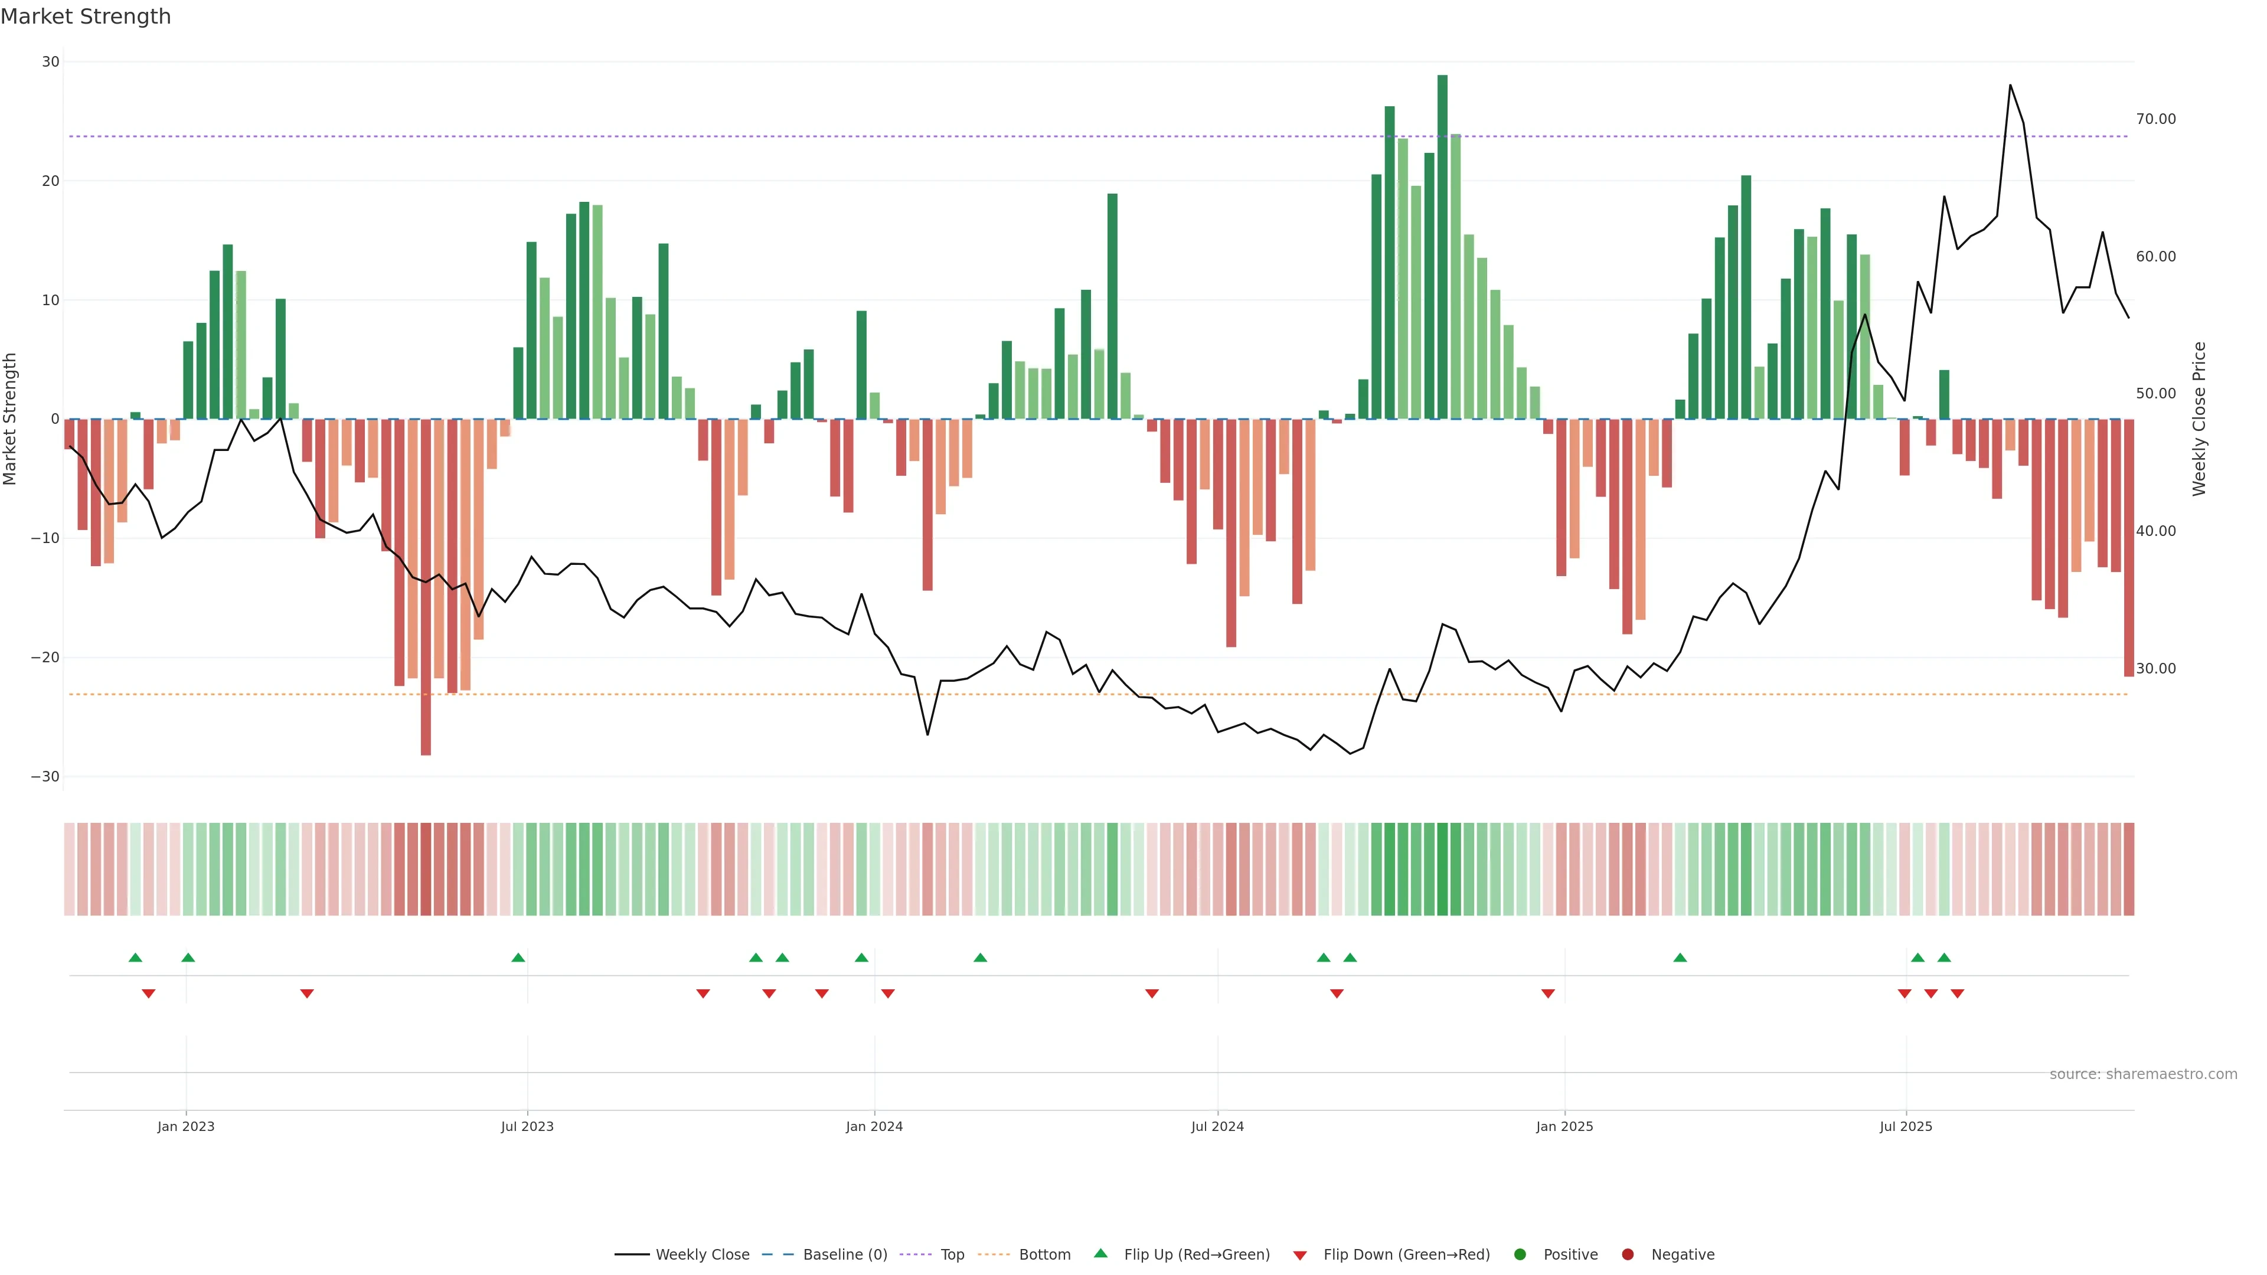Image resolution: width=2267 pixels, height=1275 pixels.
Task: Click the first green flip-up triangle marker
Action: coord(135,957)
